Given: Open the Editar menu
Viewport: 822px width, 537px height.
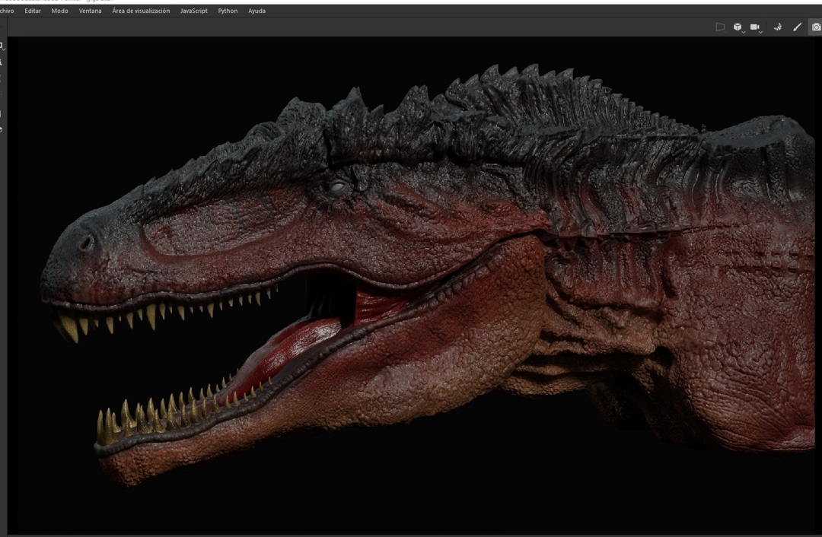Looking at the screenshot, I should pyautogui.click(x=33, y=11).
